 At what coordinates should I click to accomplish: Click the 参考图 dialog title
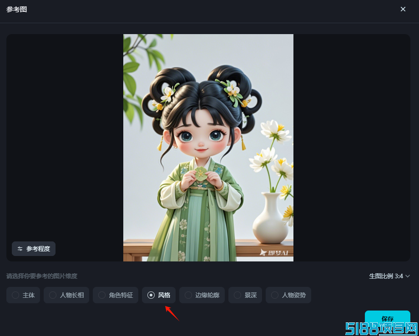16,10
